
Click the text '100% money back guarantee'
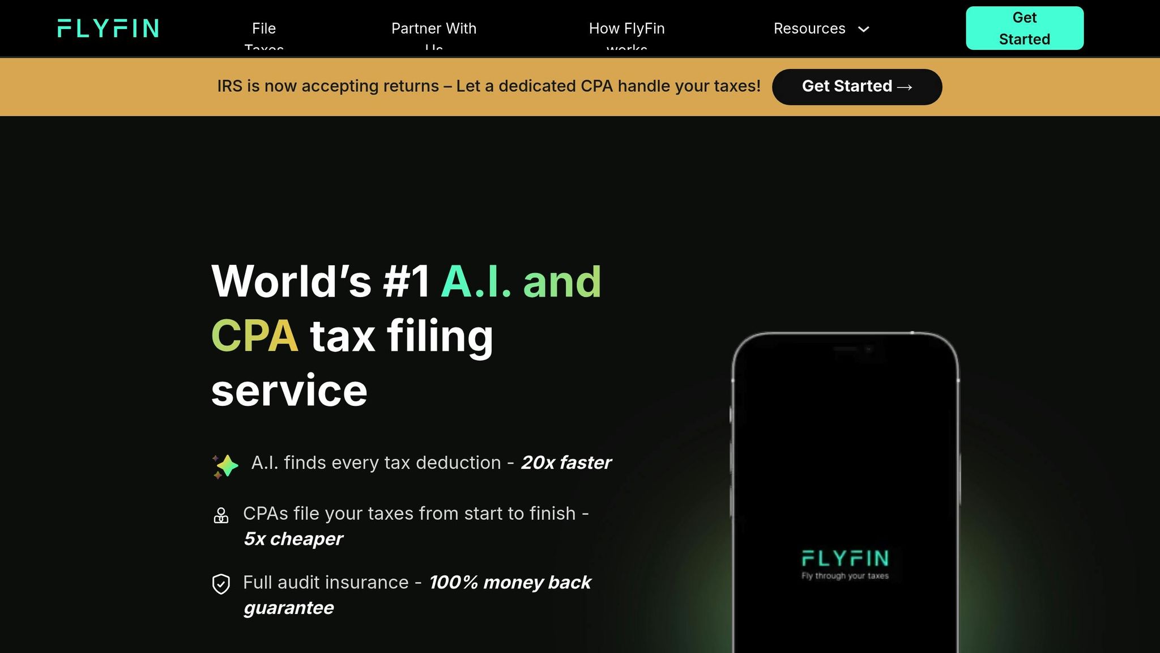point(417,595)
